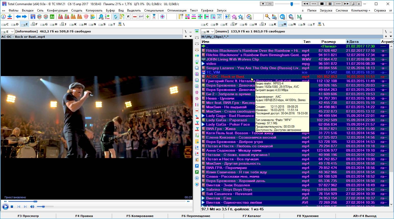Click the pink compass star icon
This screenshot has height=219, width=394.
coord(162,17)
